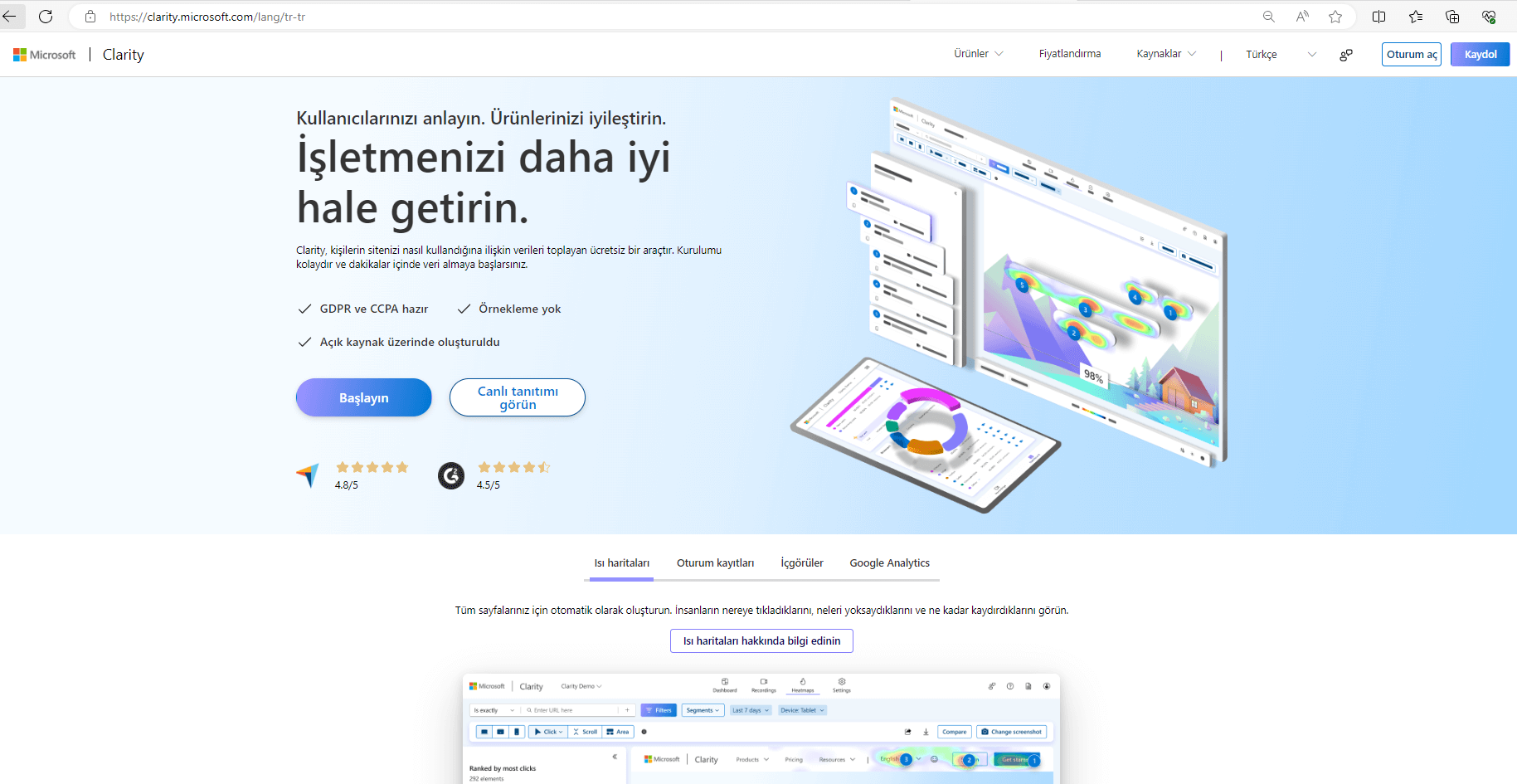Expand the Kaynaklar dropdown
1517x784 pixels.
pyautogui.click(x=1165, y=54)
